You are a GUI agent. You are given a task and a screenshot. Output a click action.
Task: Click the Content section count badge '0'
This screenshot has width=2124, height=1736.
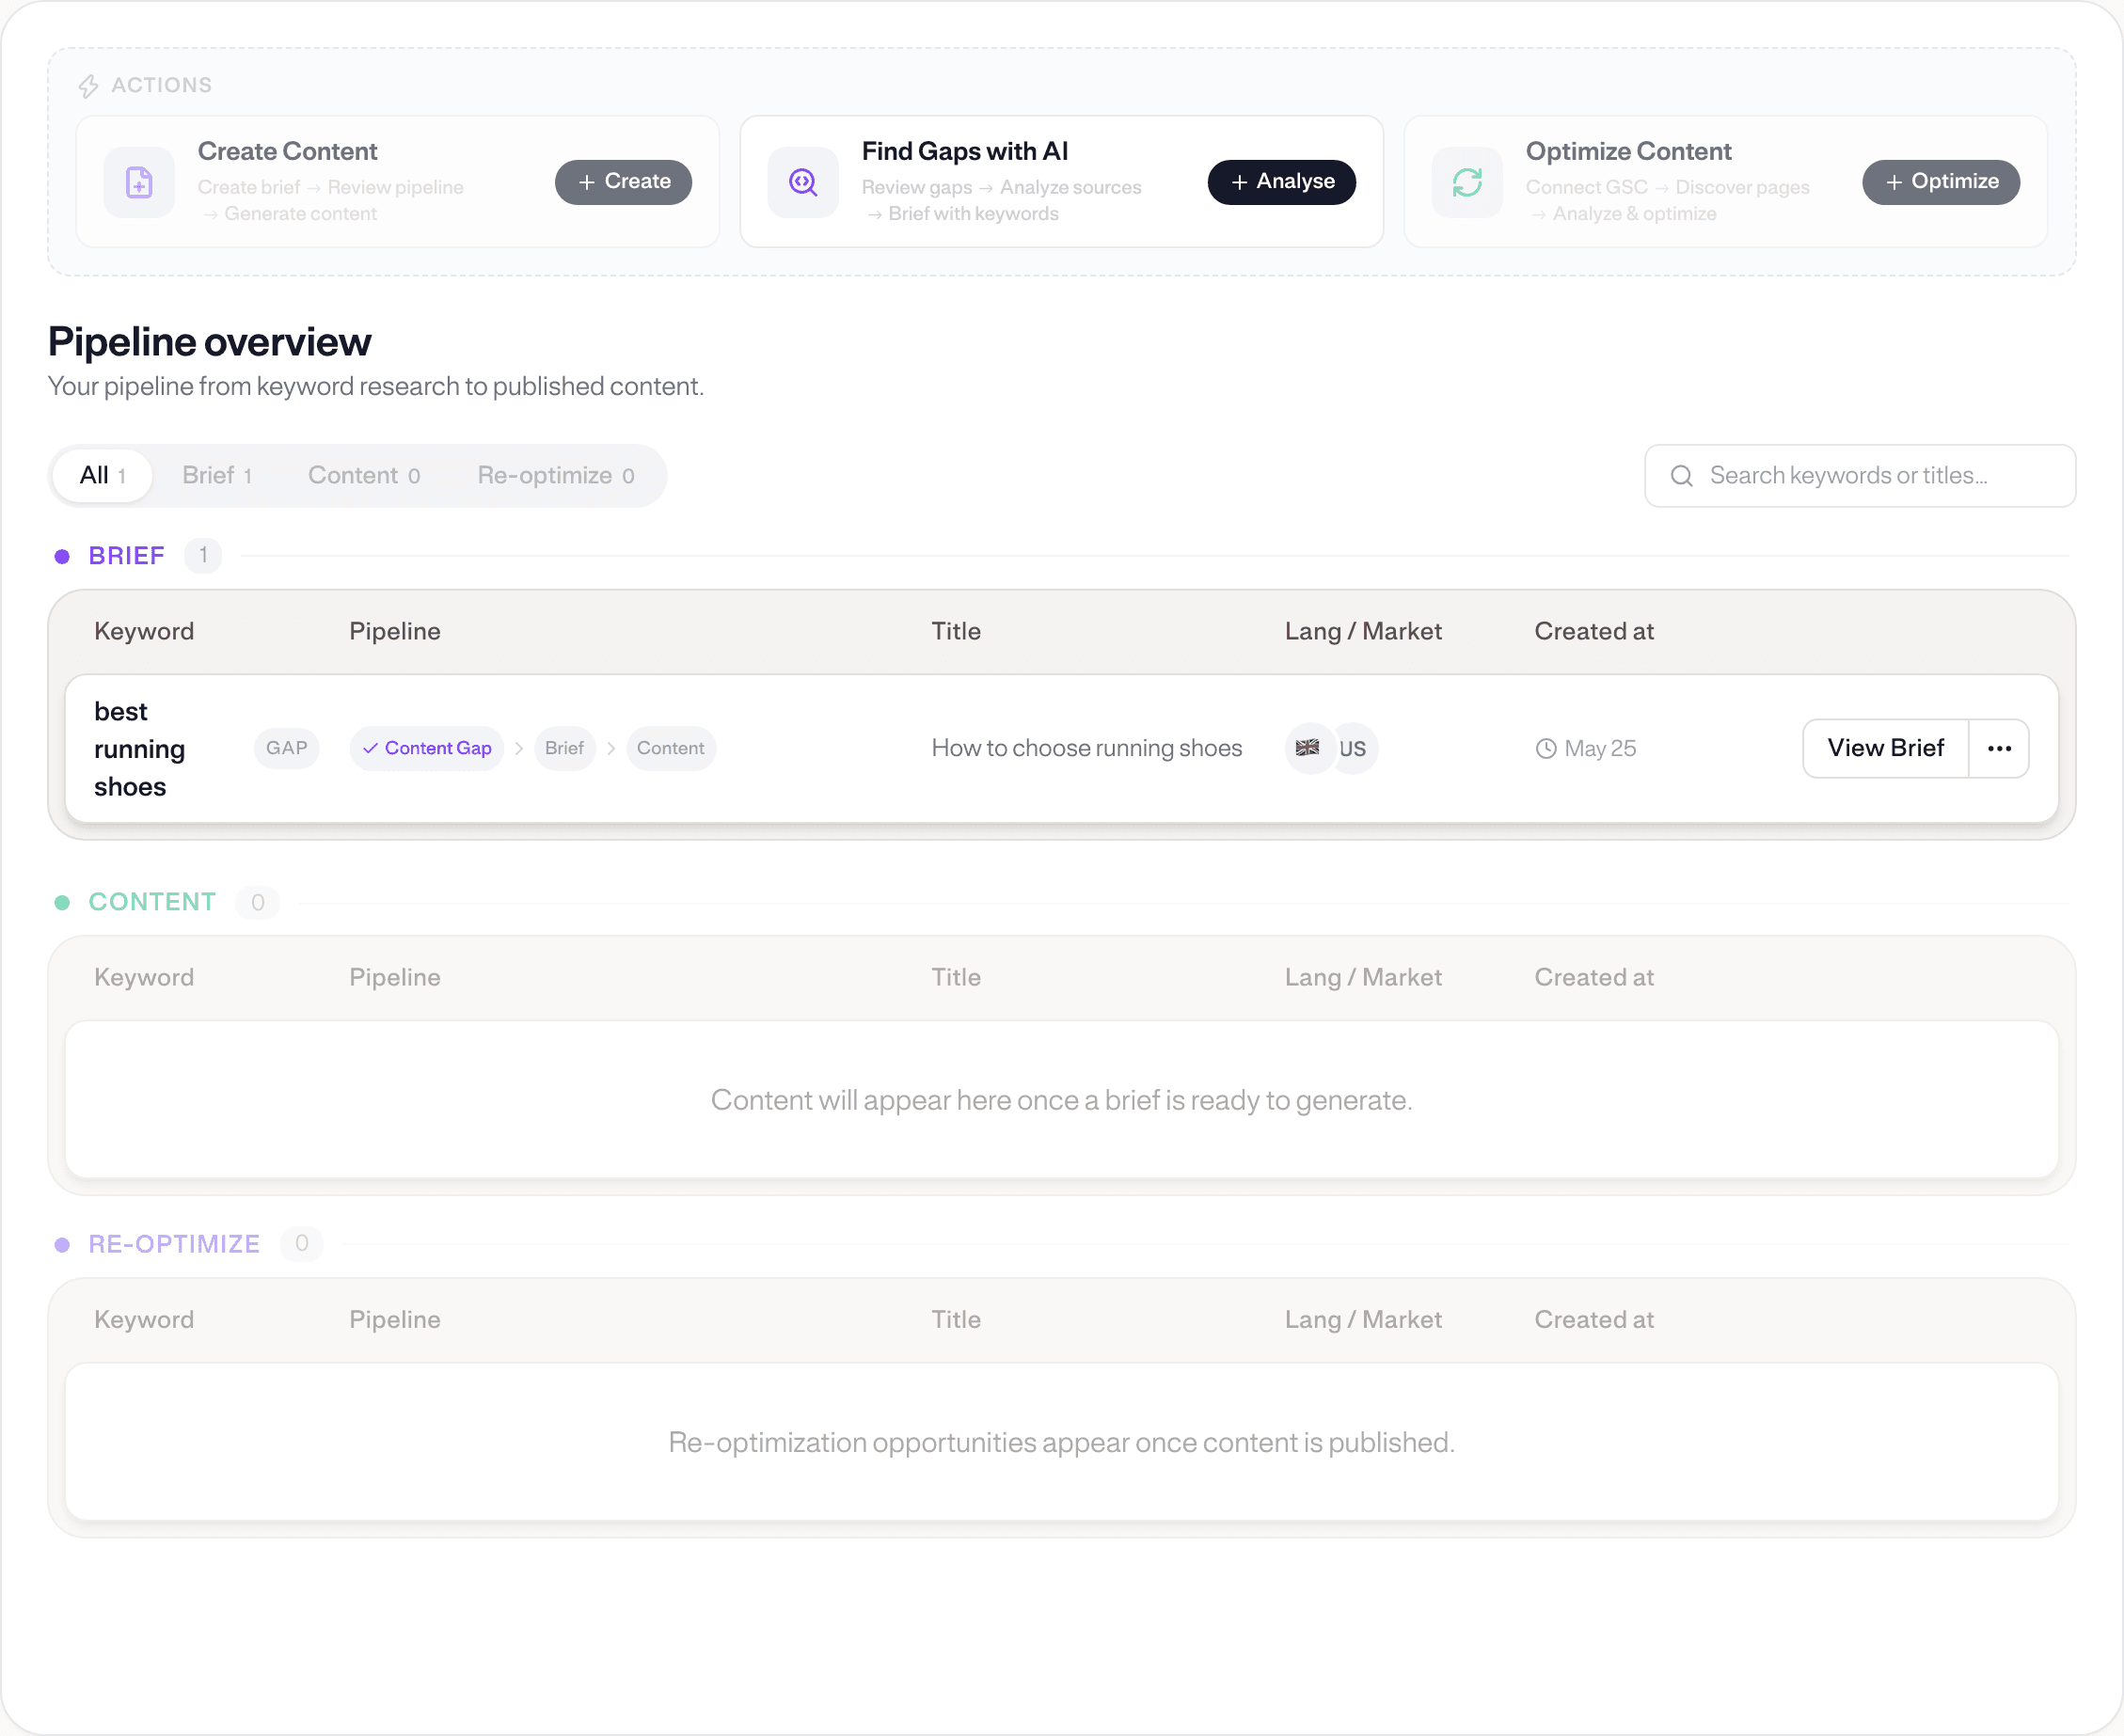(x=258, y=902)
